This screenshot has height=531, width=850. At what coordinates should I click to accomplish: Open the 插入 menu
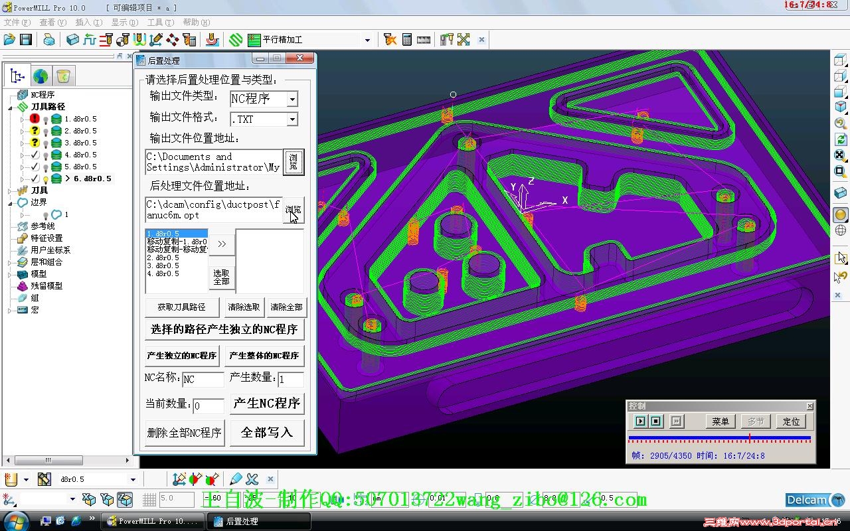click(88, 23)
